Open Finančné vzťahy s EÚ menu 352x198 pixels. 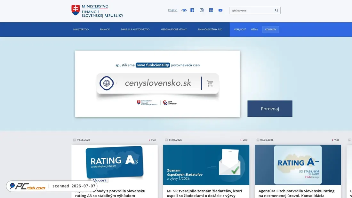210,29
